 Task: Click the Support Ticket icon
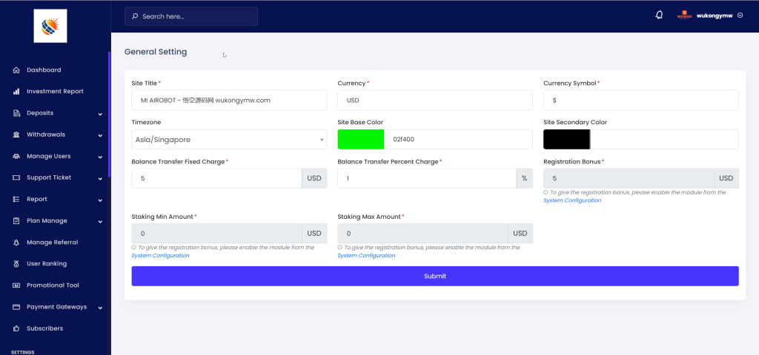click(16, 177)
